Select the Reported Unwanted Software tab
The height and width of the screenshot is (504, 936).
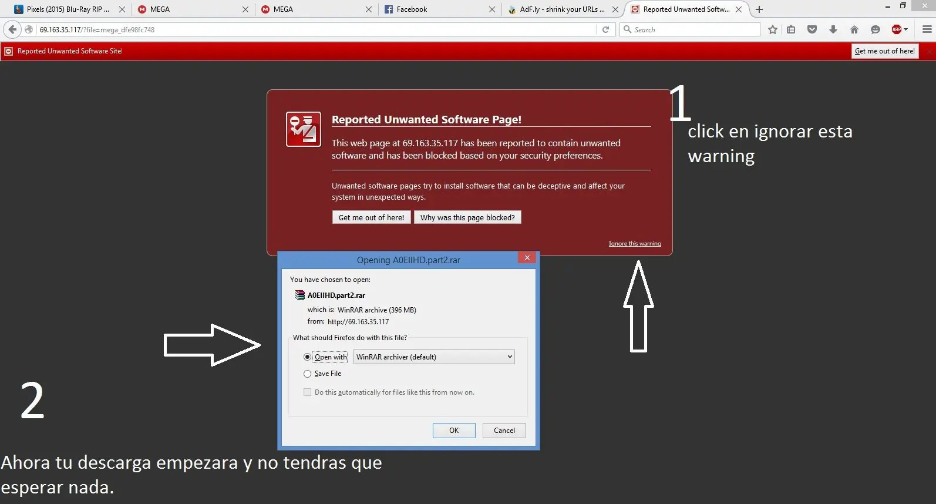pos(686,9)
